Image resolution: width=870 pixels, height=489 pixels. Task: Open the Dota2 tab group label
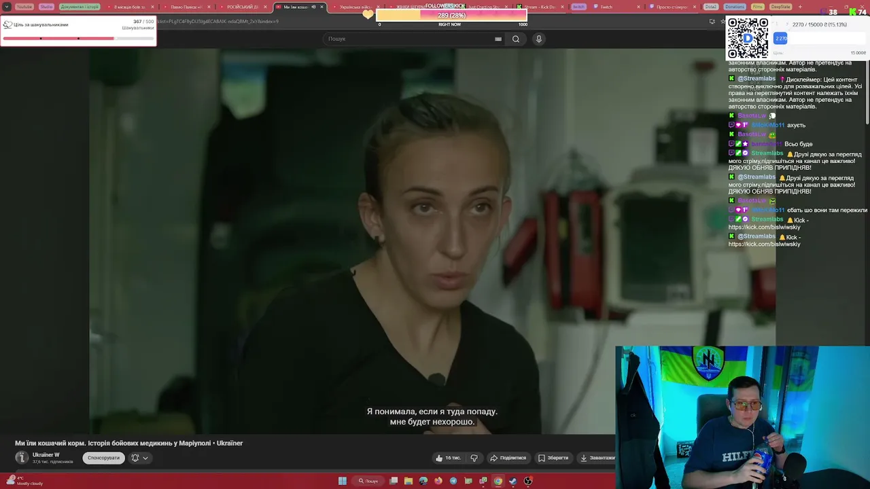(710, 7)
